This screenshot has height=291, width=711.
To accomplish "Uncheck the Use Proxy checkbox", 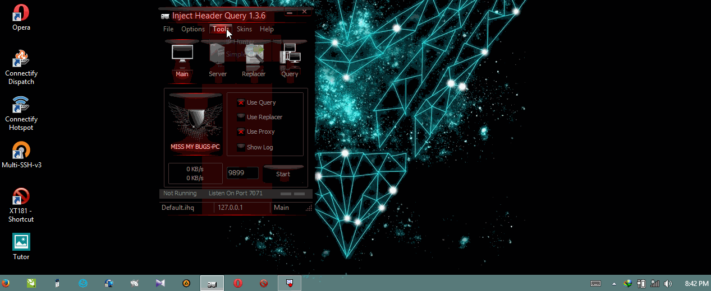I will click(x=241, y=132).
